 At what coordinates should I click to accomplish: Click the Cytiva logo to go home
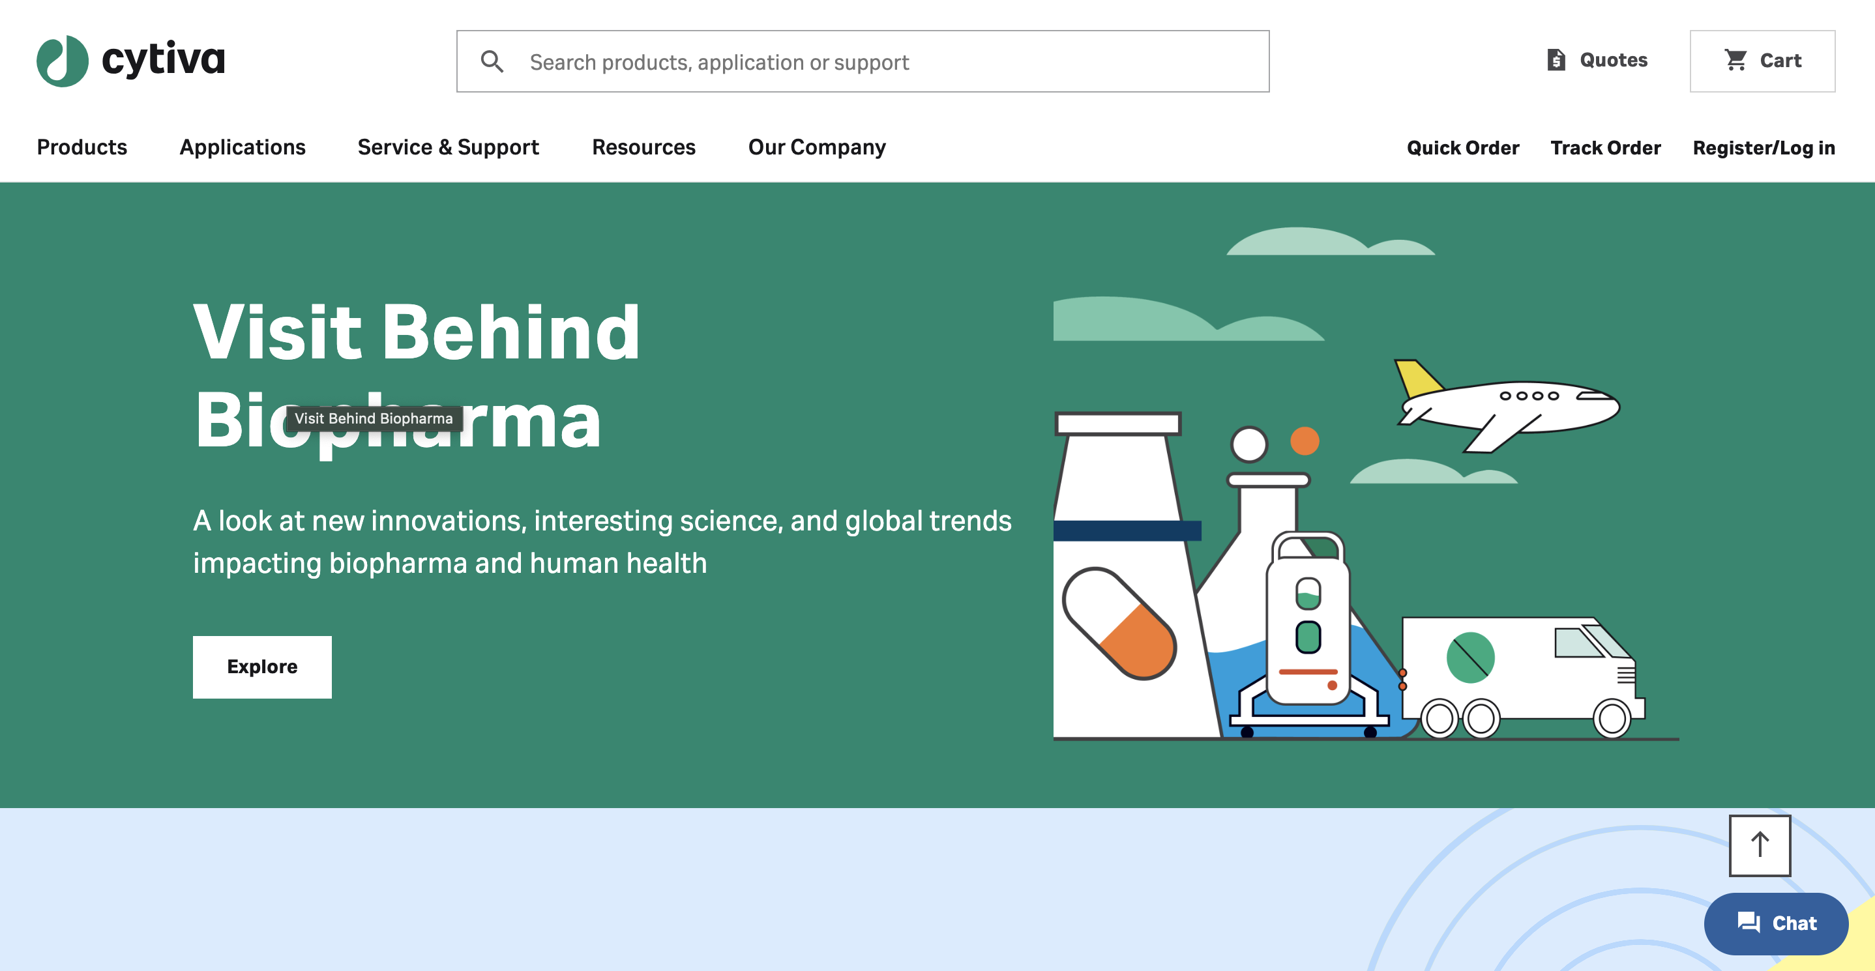(x=130, y=61)
